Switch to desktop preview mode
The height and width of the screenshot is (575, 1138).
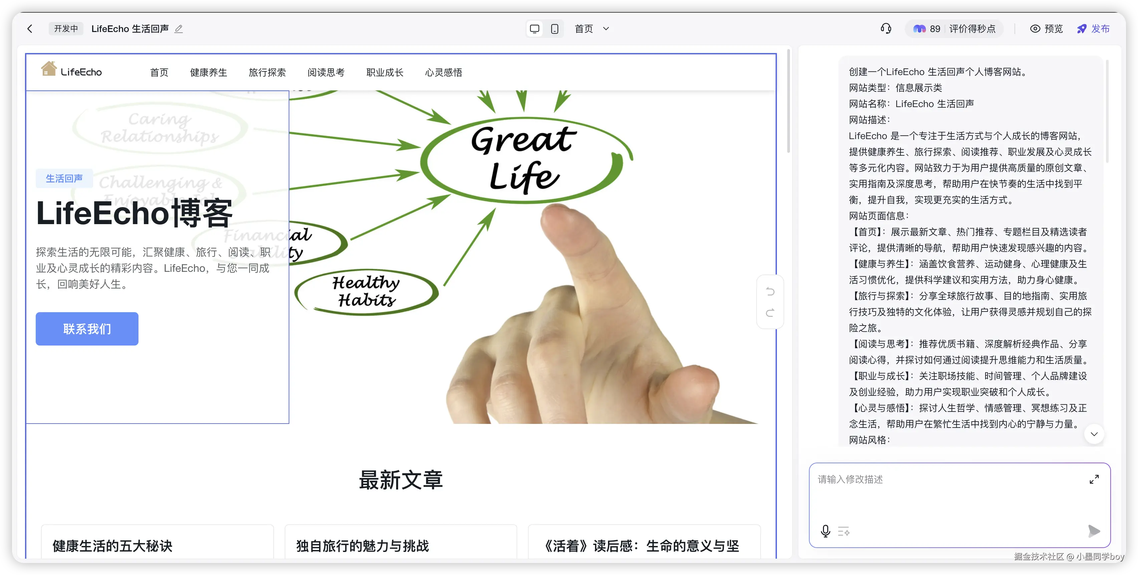(535, 29)
